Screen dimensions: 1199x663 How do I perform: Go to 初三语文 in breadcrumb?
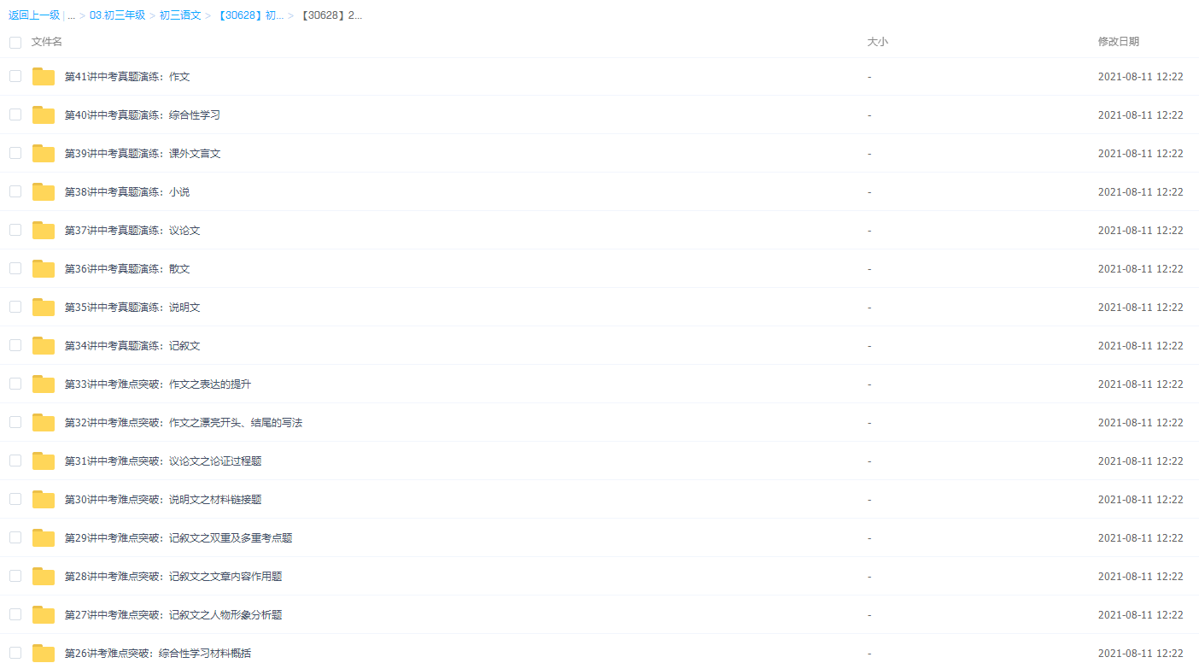tap(180, 15)
